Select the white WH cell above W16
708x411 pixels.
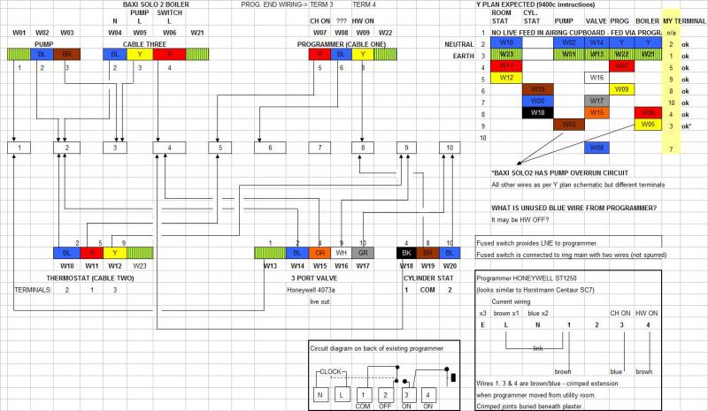click(x=341, y=253)
